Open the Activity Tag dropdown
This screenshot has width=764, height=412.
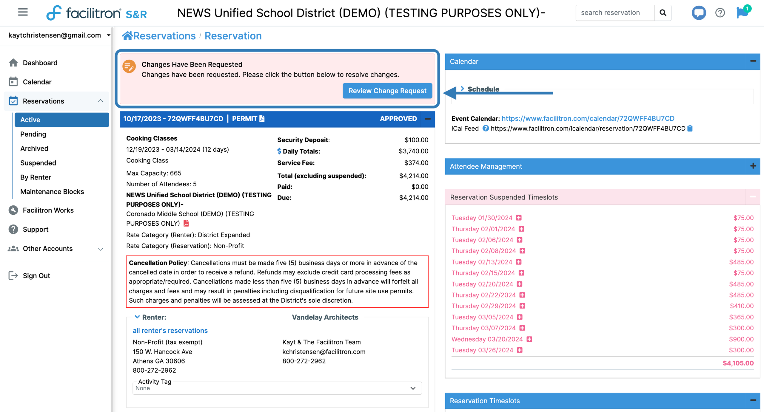pyautogui.click(x=277, y=388)
